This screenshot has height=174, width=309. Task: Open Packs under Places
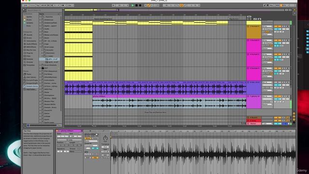coord(28,74)
